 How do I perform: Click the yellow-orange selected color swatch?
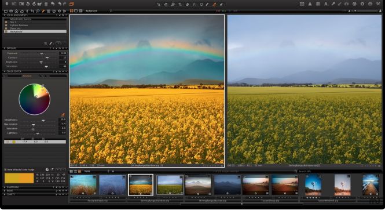(19, 178)
